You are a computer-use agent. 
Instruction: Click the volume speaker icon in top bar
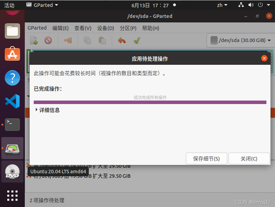[251, 5]
